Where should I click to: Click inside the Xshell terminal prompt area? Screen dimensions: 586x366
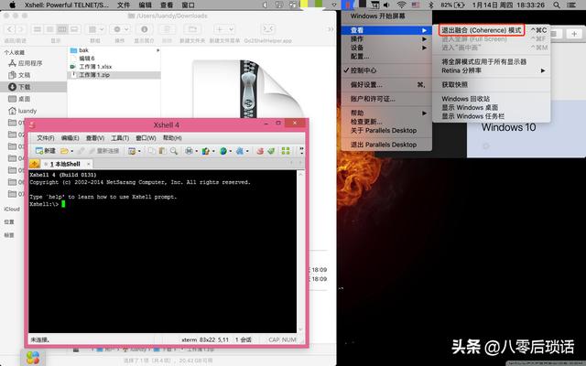click(x=163, y=251)
